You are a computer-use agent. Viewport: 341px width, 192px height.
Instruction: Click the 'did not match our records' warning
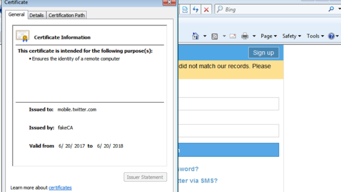225,66
